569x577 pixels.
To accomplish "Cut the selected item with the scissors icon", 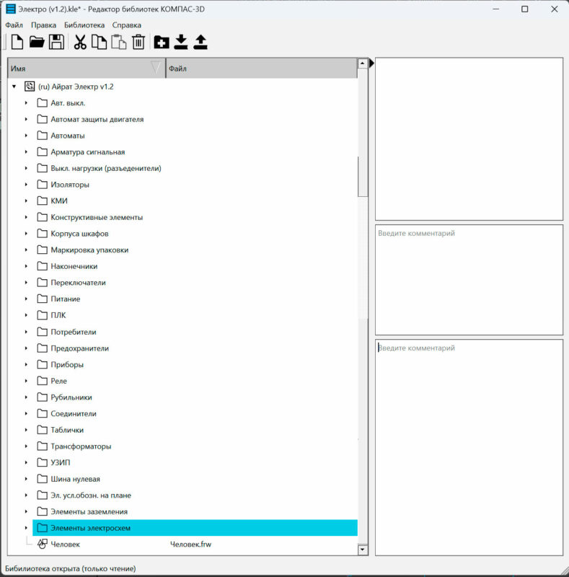I will [80, 42].
